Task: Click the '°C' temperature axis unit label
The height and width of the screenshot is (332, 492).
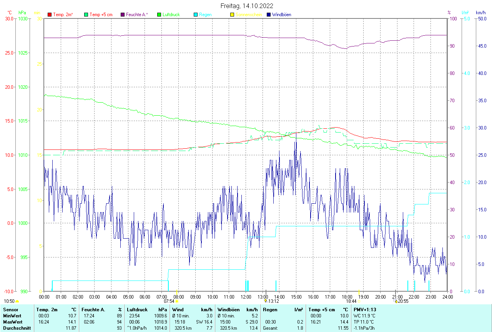Action: click(x=10, y=13)
